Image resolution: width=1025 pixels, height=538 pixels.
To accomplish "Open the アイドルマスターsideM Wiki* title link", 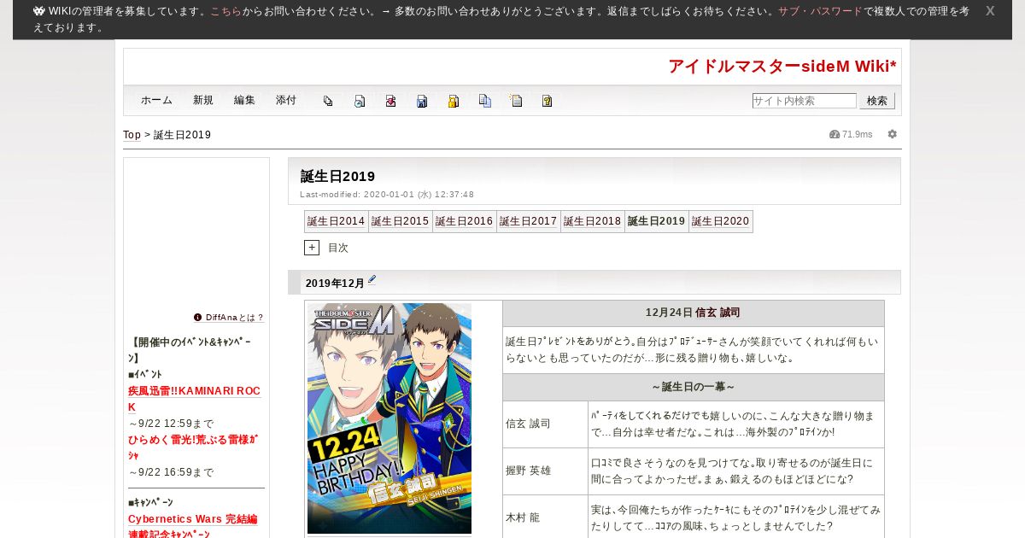I will click(x=782, y=67).
